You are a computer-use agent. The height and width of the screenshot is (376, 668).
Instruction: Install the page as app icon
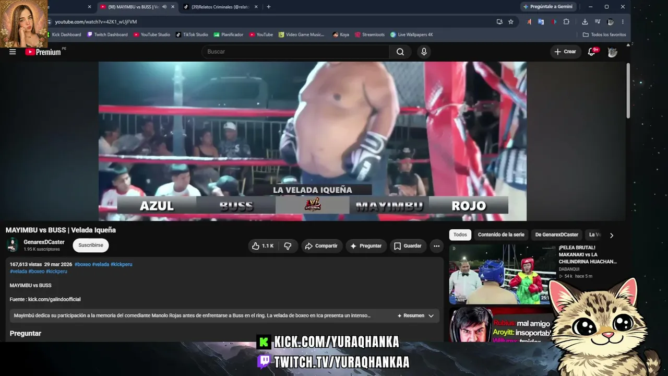click(x=499, y=21)
